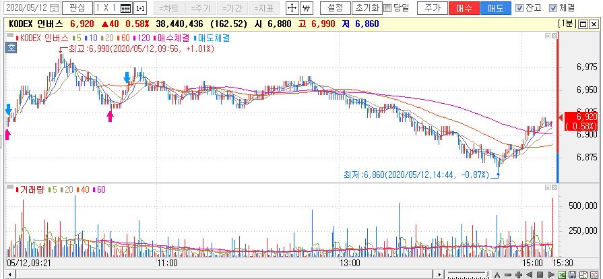Select the 120-period moving average legend
The image size is (603, 279).
[x=142, y=38]
